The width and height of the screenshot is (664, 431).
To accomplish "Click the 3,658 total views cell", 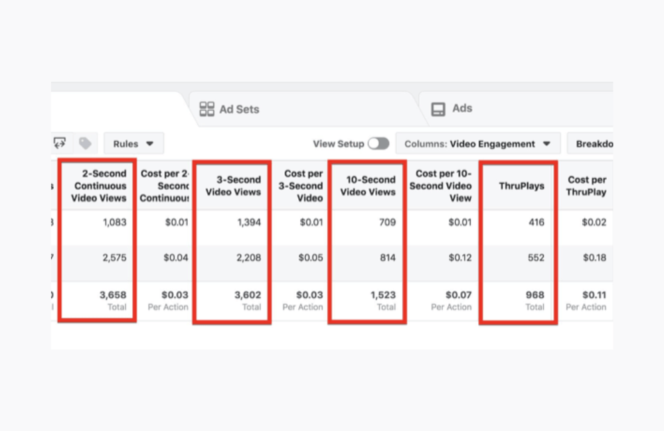I will point(114,294).
